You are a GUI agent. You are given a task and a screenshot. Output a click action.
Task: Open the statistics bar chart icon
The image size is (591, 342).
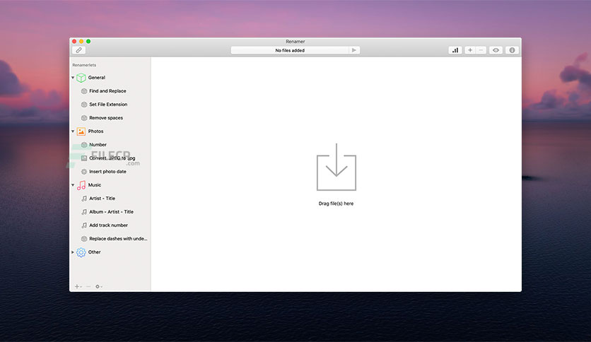pos(455,50)
